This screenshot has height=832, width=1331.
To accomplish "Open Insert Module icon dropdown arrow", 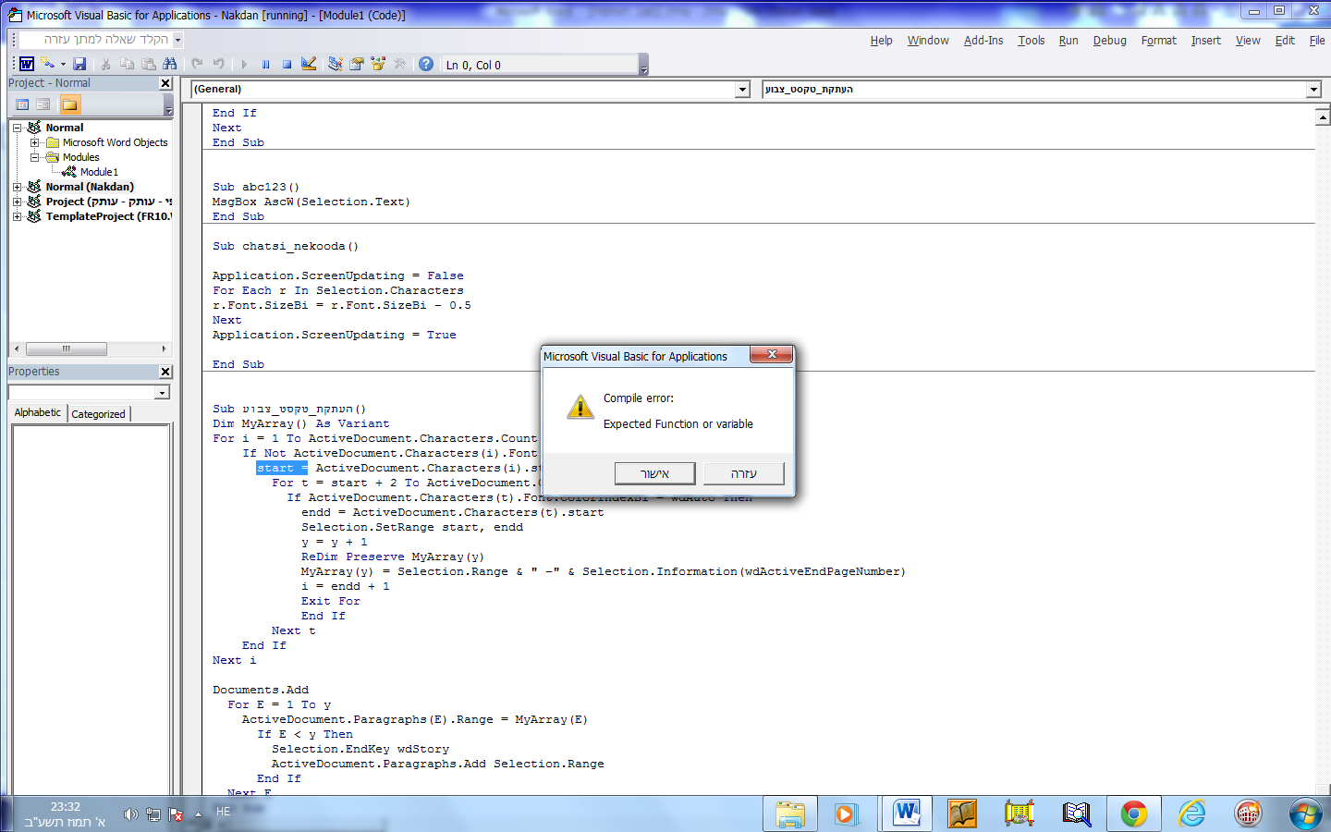I will click(63, 64).
